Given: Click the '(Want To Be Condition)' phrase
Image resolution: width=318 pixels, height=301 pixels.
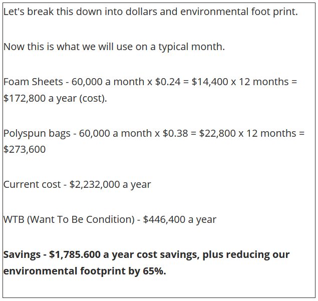Looking at the screenshot, I should point(81,220).
